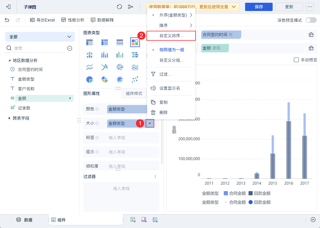Select the cross table chart type
Screen dimensions: 320x228
tap(104, 42)
